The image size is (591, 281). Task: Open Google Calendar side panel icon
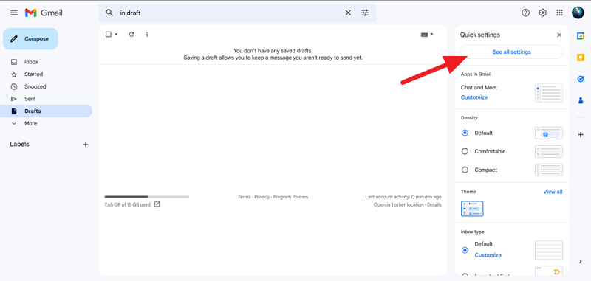(x=581, y=35)
